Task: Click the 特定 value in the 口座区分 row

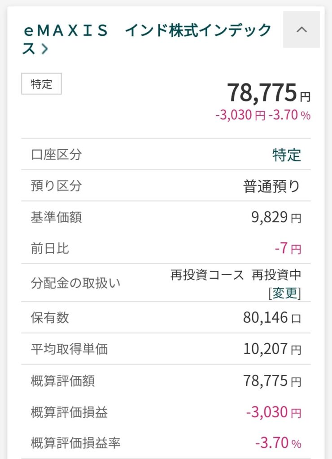Action: tap(287, 155)
